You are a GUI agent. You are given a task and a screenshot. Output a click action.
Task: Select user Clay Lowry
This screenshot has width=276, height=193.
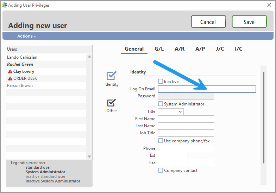[46, 71]
